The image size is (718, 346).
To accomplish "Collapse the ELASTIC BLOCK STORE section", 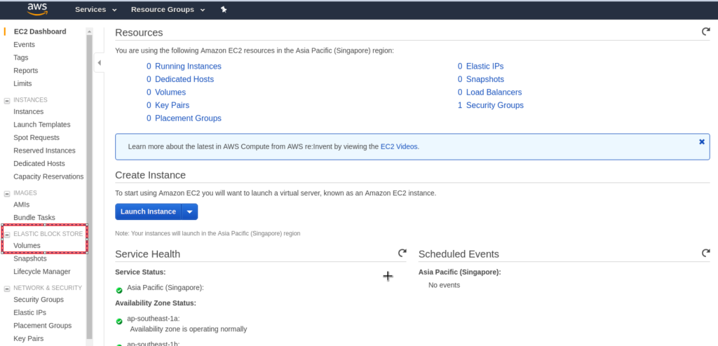I will pyautogui.click(x=7, y=235).
